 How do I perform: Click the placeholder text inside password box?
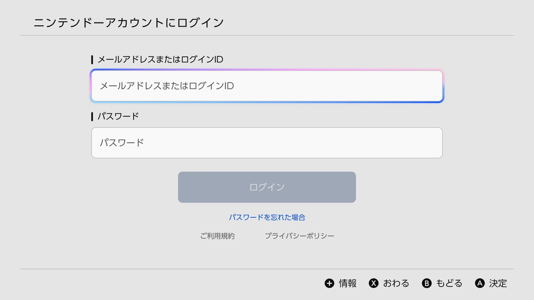point(122,142)
